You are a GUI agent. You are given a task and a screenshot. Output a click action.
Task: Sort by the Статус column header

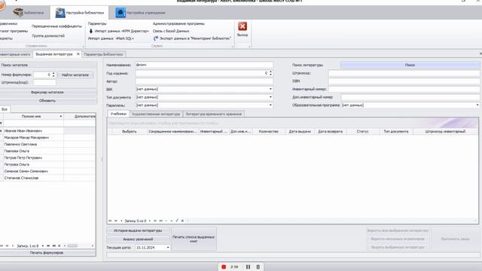(363, 132)
